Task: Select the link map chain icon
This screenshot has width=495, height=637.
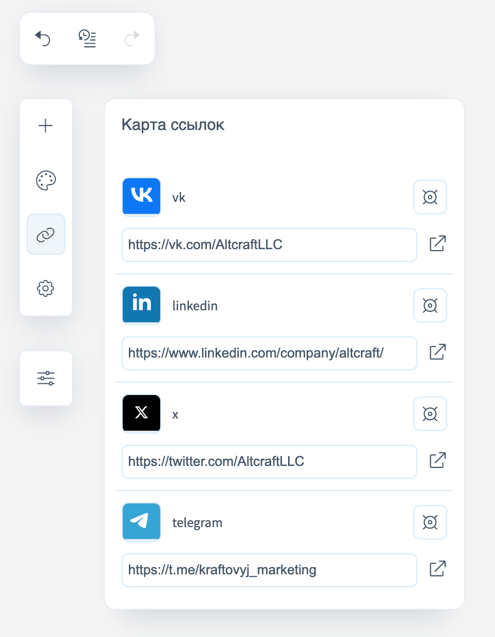Action: pyautogui.click(x=46, y=235)
